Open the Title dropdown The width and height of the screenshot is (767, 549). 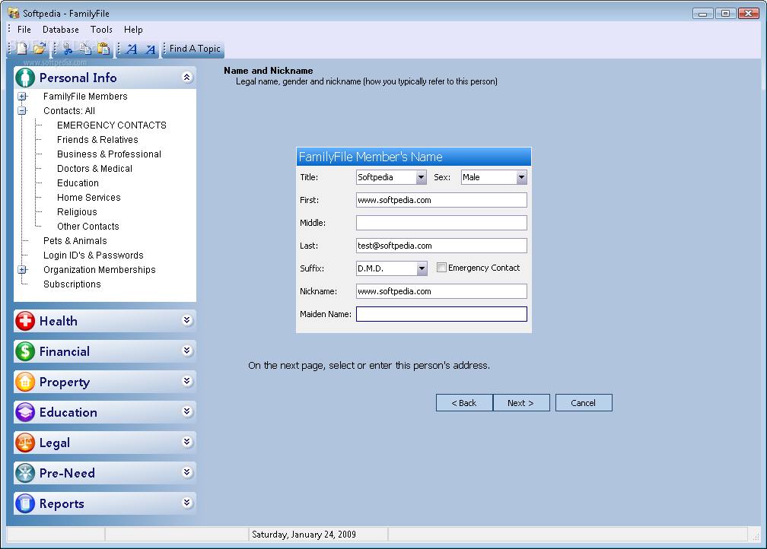click(422, 177)
